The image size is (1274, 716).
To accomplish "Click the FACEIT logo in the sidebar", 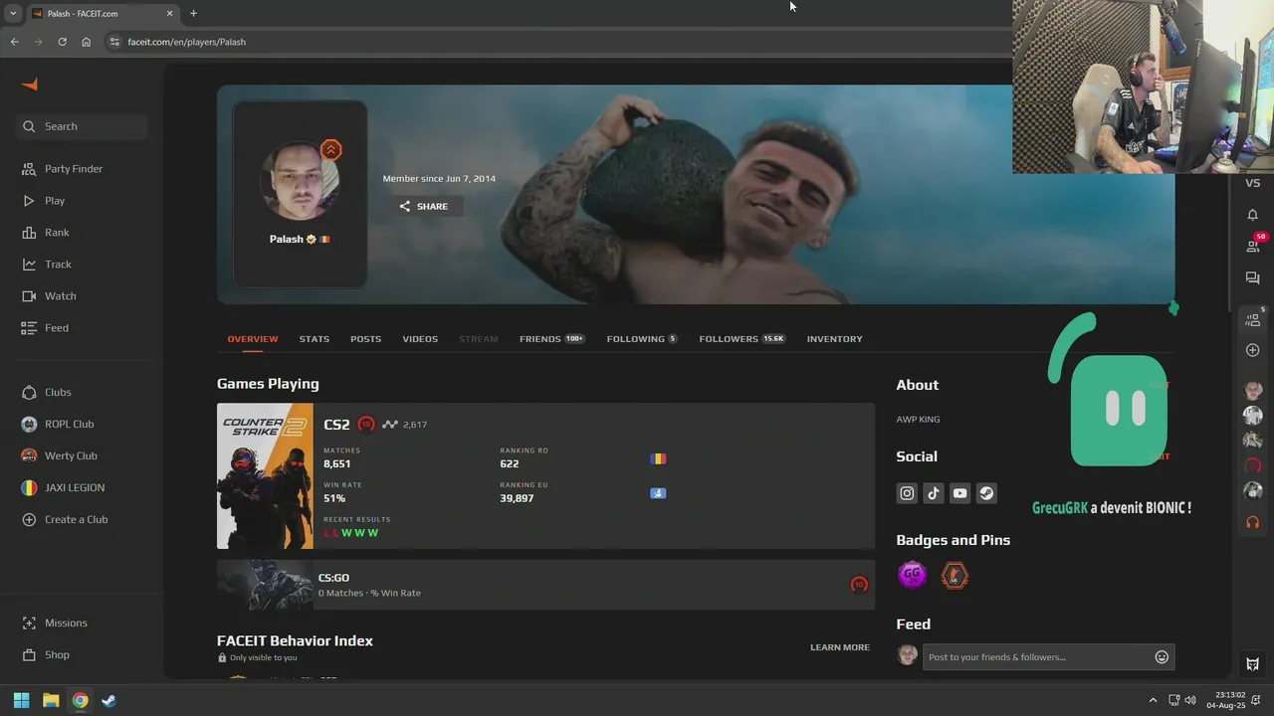I will pyautogui.click(x=30, y=85).
